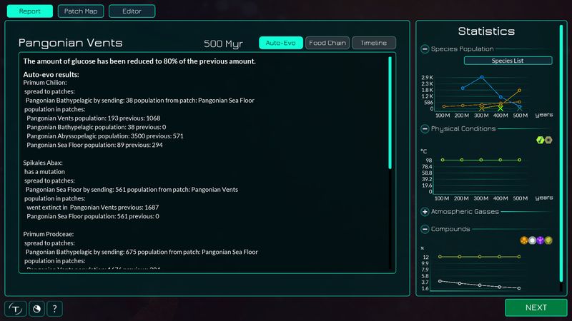Select the Auto-Evo report view
572x321 pixels.
point(280,43)
